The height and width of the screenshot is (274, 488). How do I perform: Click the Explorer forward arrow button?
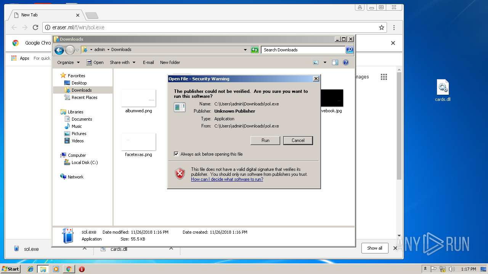click(x=70, y=50)
